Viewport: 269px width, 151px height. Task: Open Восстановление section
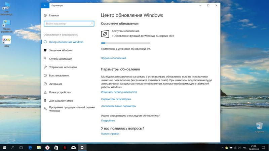59,75
